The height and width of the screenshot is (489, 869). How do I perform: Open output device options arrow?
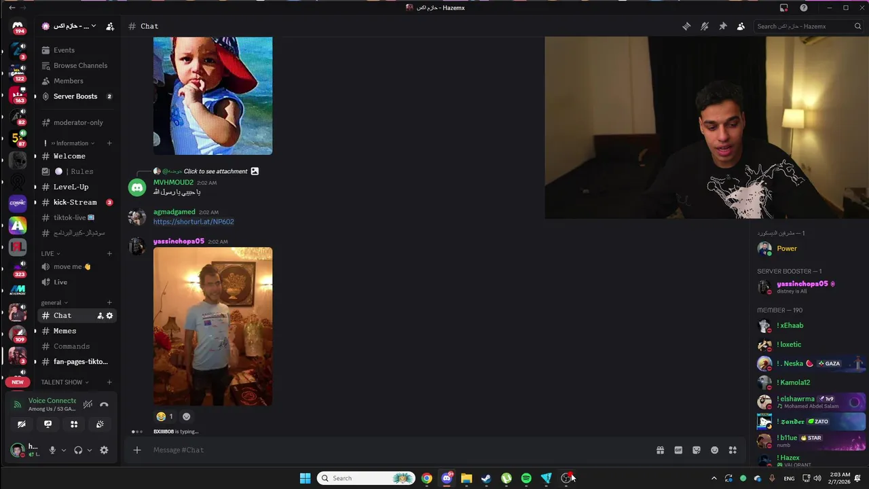point(89,450)
